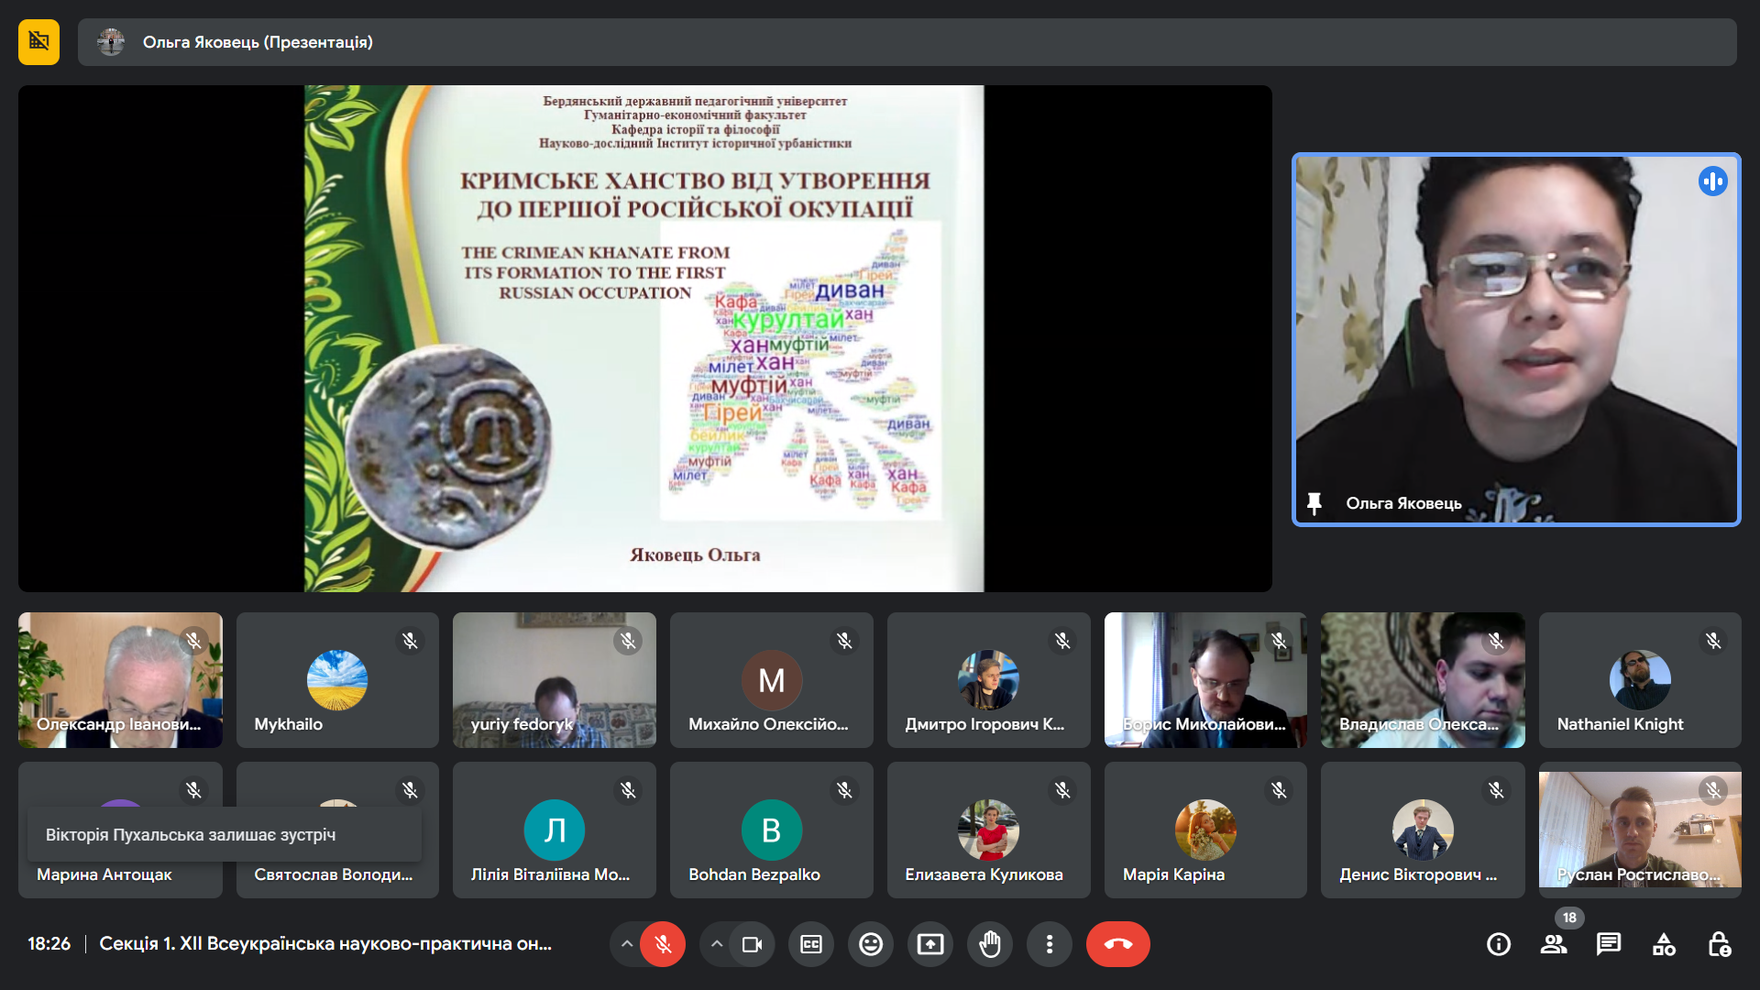The width and height of the screenshot is (1760, 990).
Task: Expand video settings arrow beside camera
Action: pos(717,944)
